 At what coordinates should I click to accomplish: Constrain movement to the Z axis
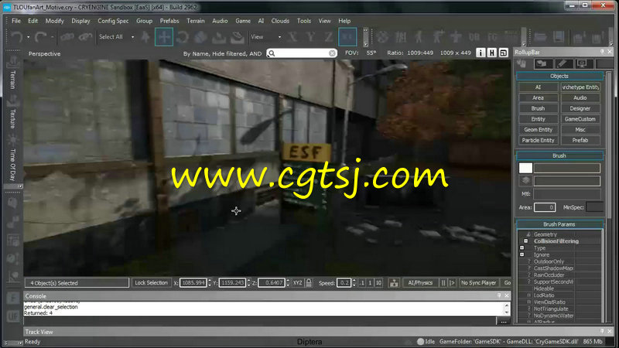tap(328, 37)
